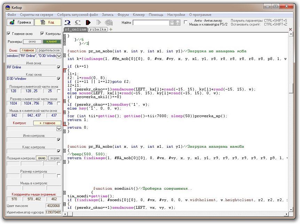Viewport: 300px width, 224px height.
Task: Click the search down arrow next to Найти
Action: click(x=172, y=23)
